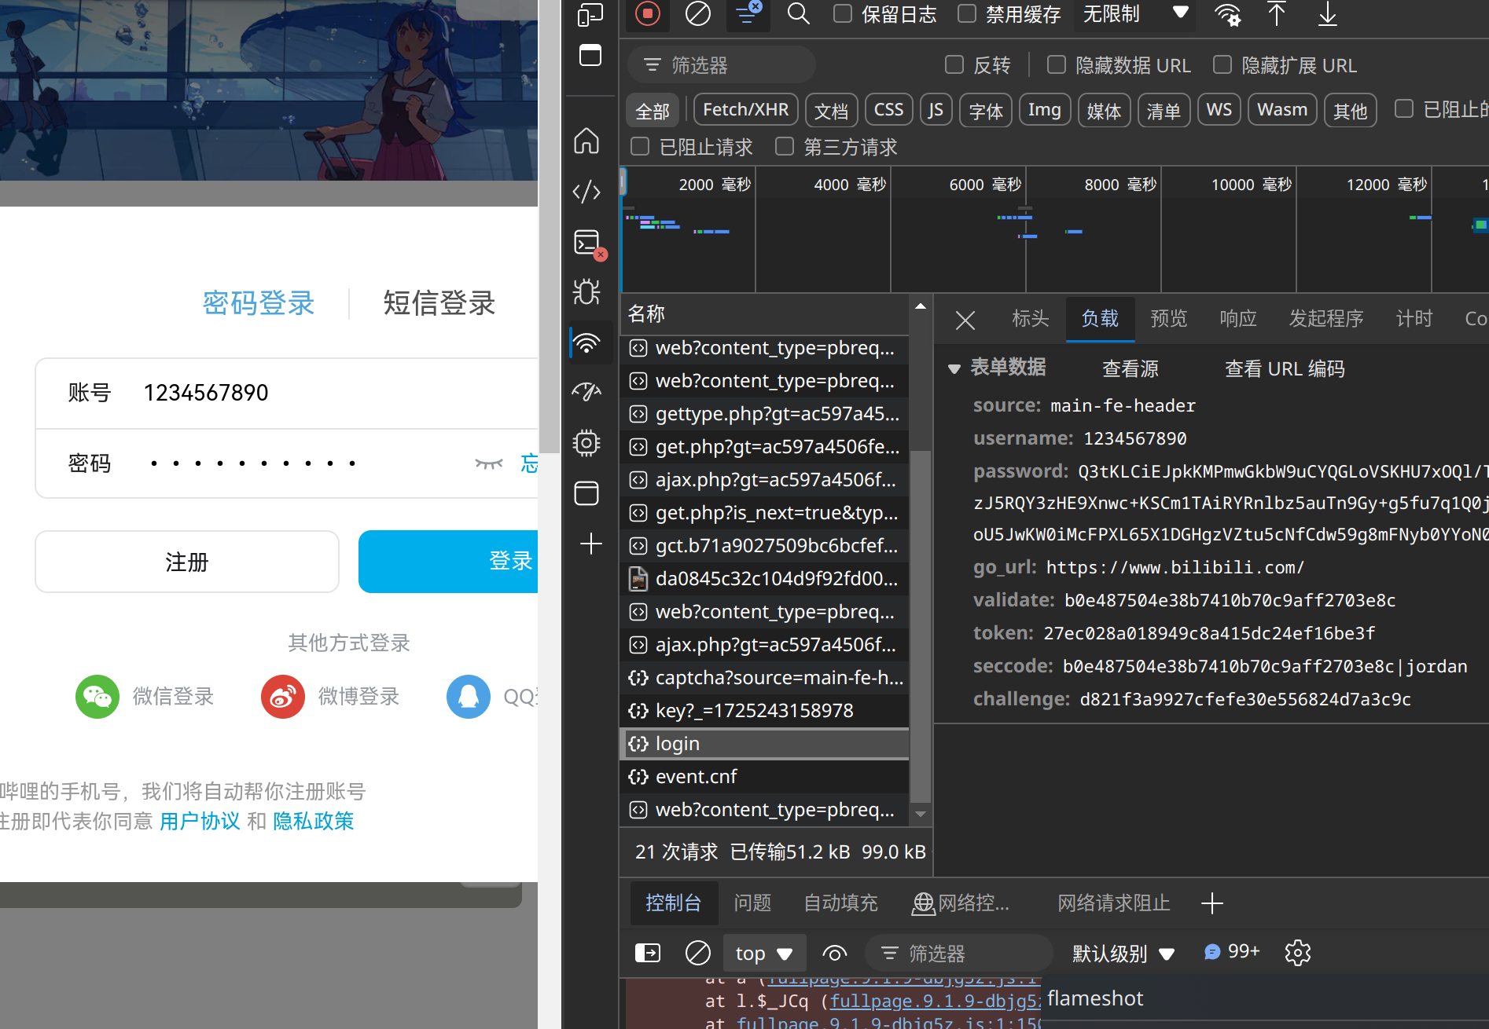The width and height of the screenshot is (1489, 1029).
Task: Export HAR file with down arrow
Action: 1327,13
